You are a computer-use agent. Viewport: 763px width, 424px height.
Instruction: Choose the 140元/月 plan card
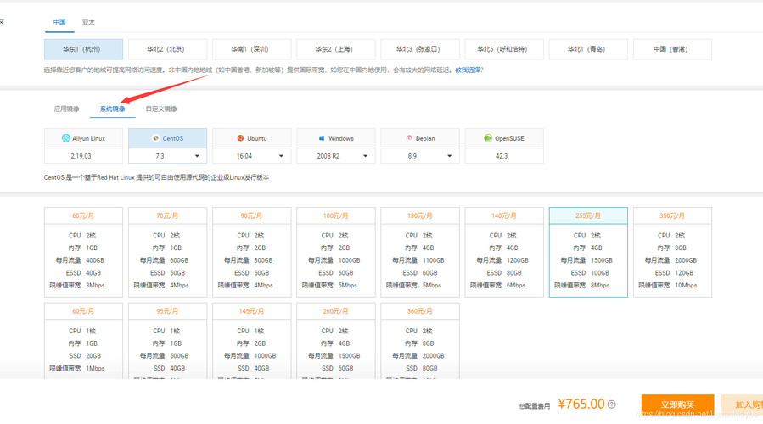(504, 252)
